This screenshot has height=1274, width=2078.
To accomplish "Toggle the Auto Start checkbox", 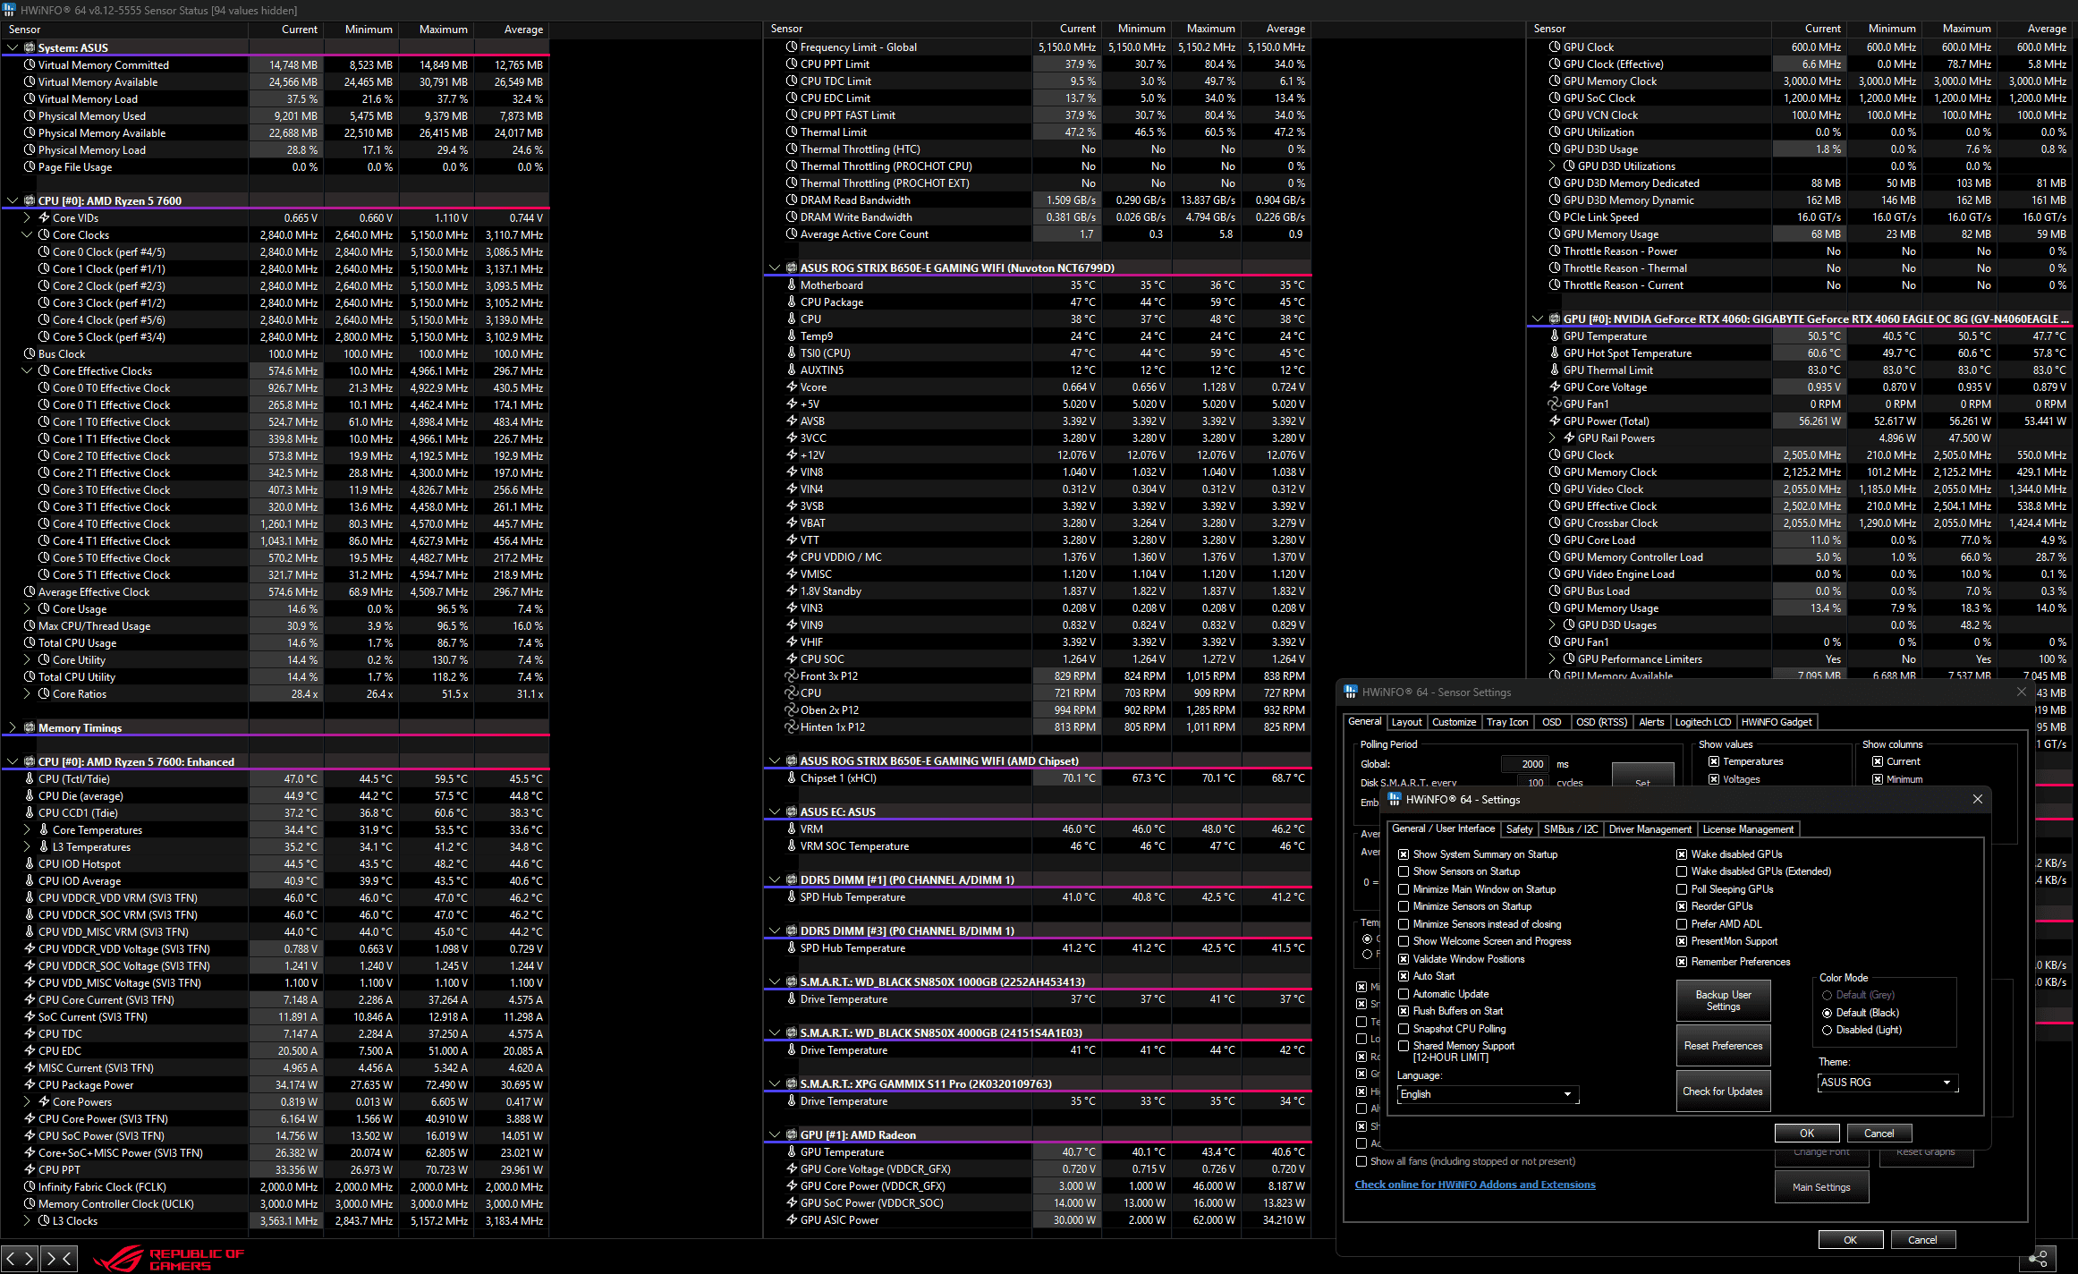I will click(1404, 976).
